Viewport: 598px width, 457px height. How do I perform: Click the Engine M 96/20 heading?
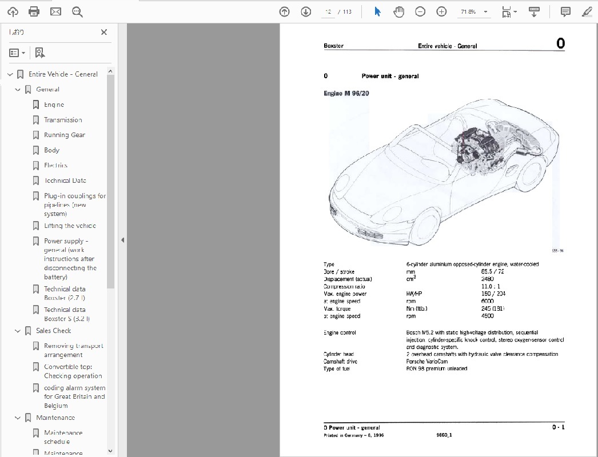(346, 93)
